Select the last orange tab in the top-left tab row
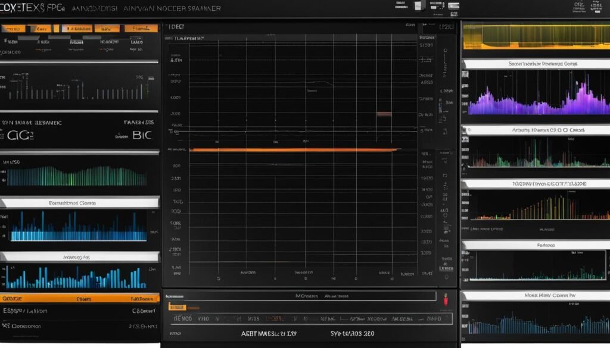The height and width of the screenshot is (348, 610). click(x=141, y=29)
